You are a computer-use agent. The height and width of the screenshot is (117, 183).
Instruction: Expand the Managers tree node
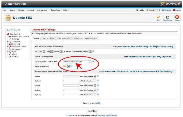point(8,41)
